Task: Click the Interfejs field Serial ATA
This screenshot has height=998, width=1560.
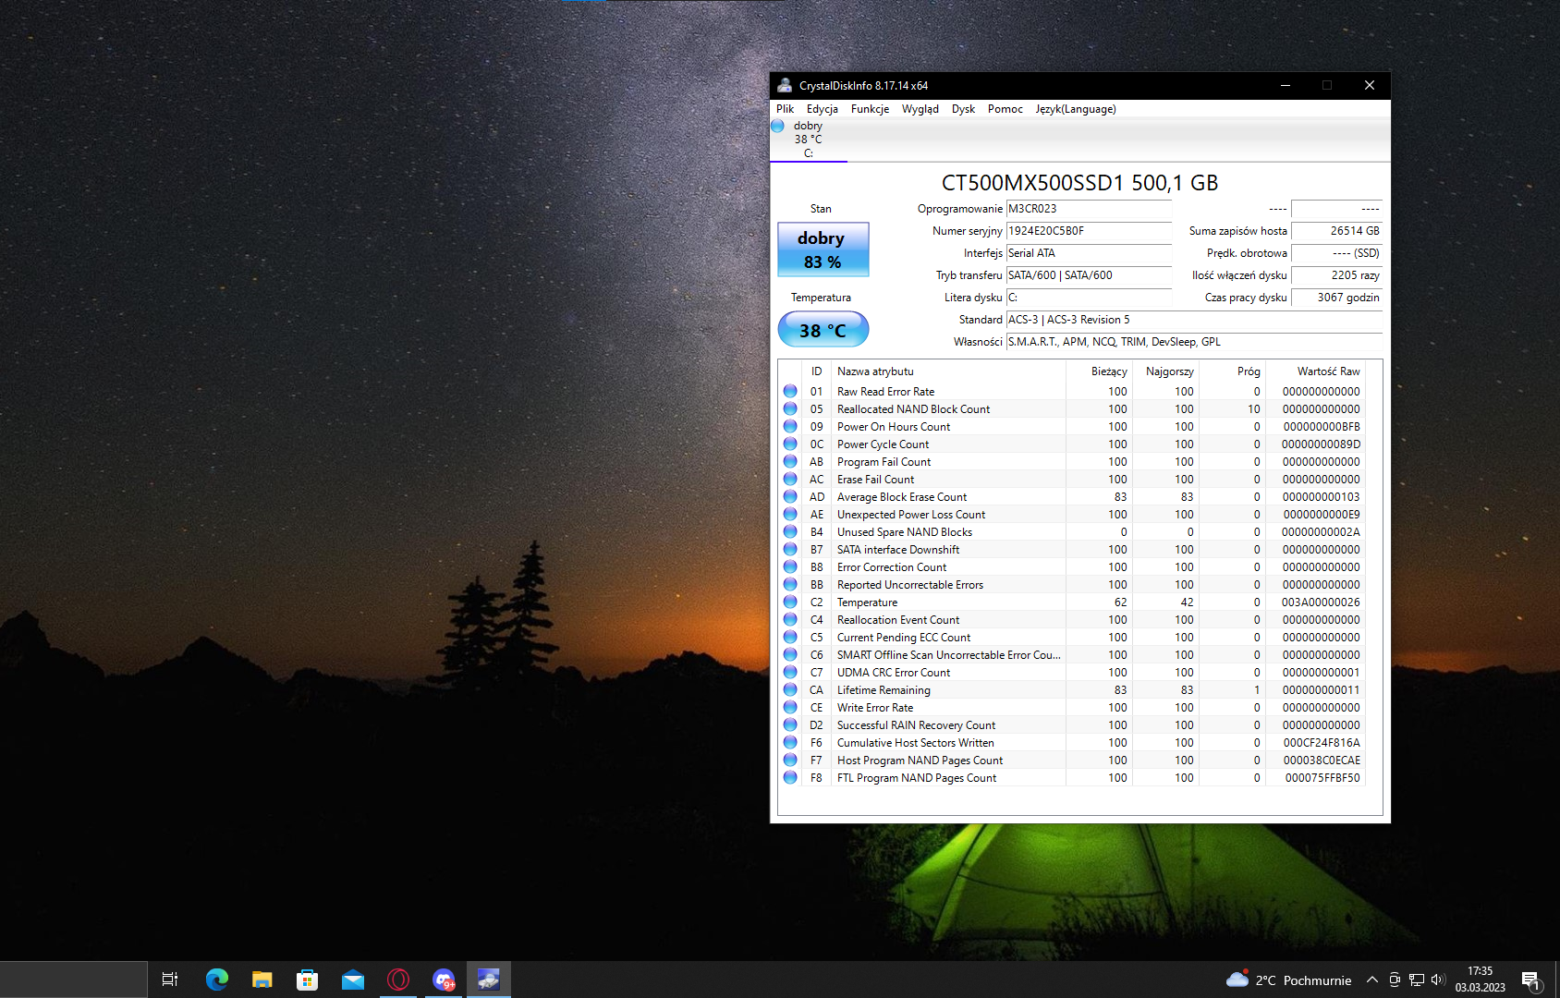Action: (1089, 253)
